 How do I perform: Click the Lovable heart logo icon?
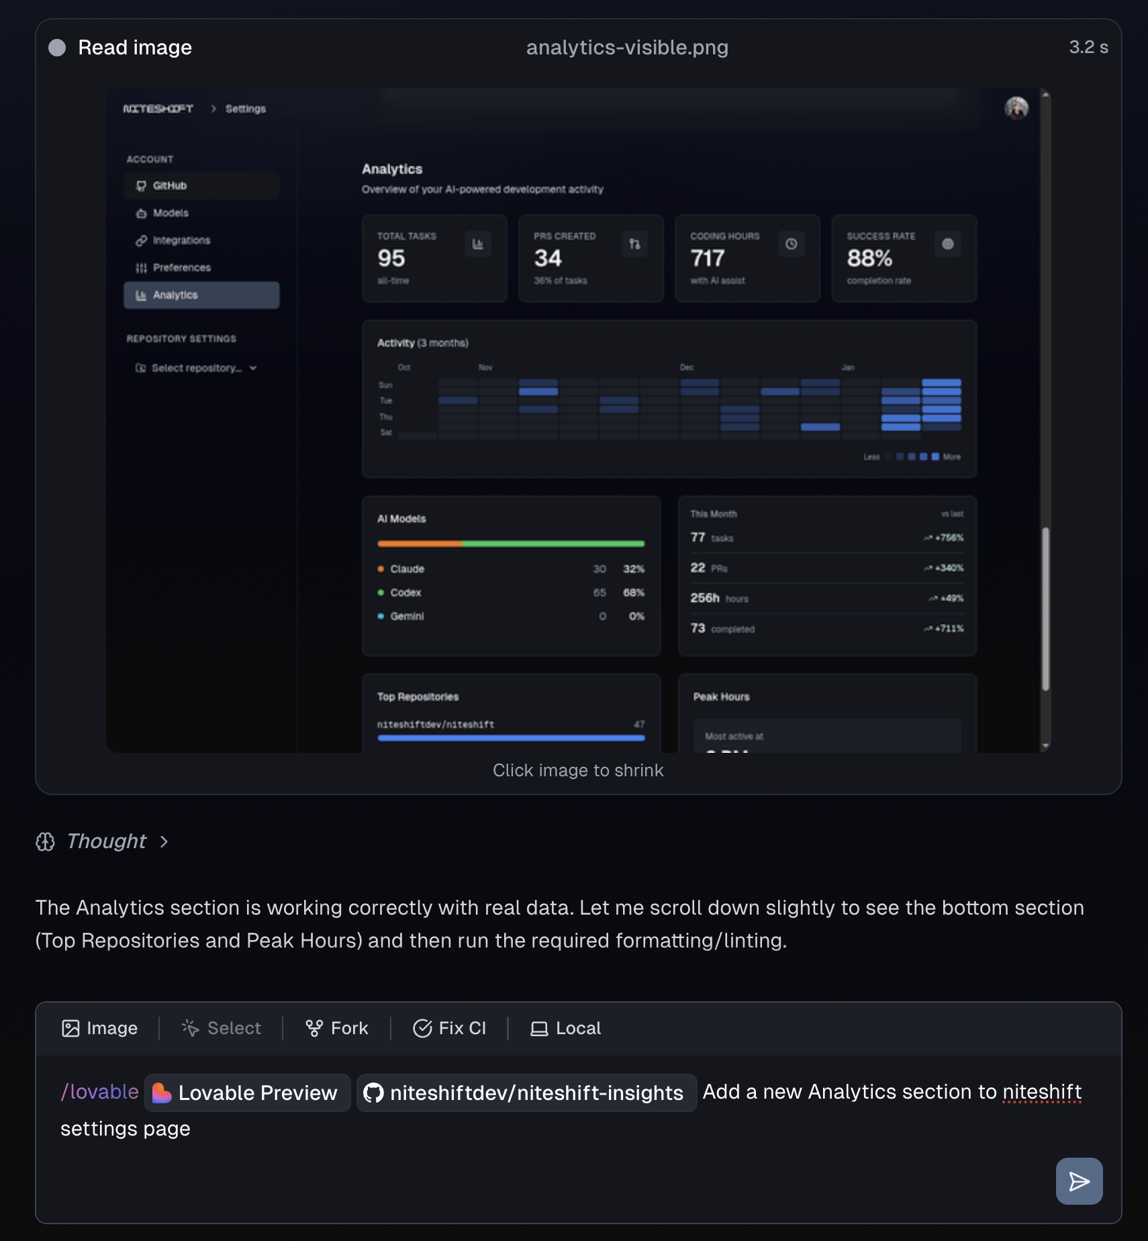point(162,1093)
